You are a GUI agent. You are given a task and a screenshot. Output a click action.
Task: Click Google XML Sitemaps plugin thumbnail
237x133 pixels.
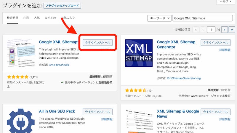(x=21, y=53)
